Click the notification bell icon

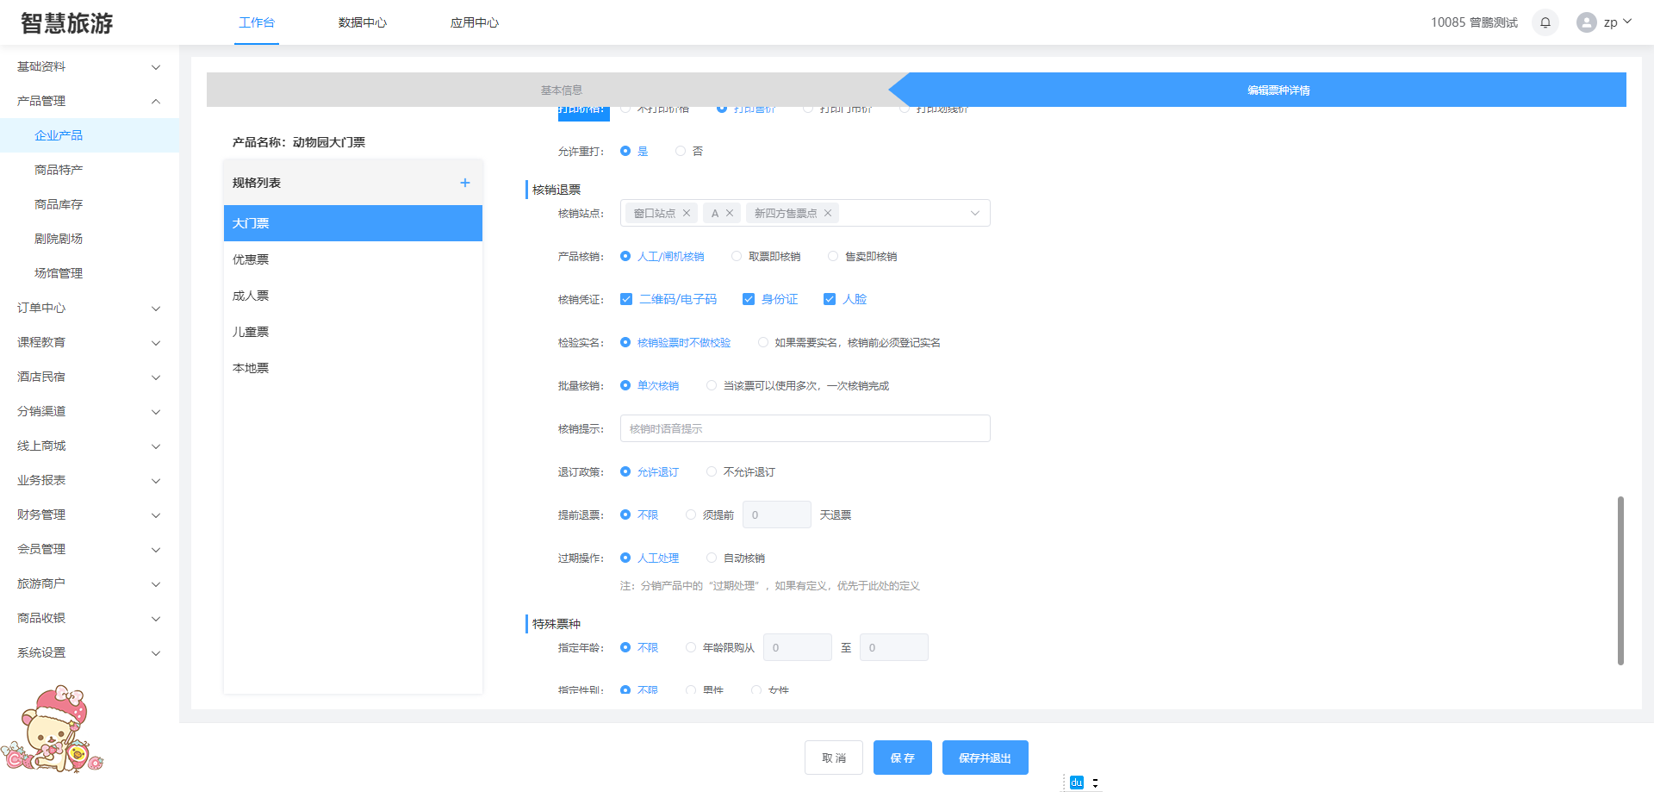(1545, 22)
